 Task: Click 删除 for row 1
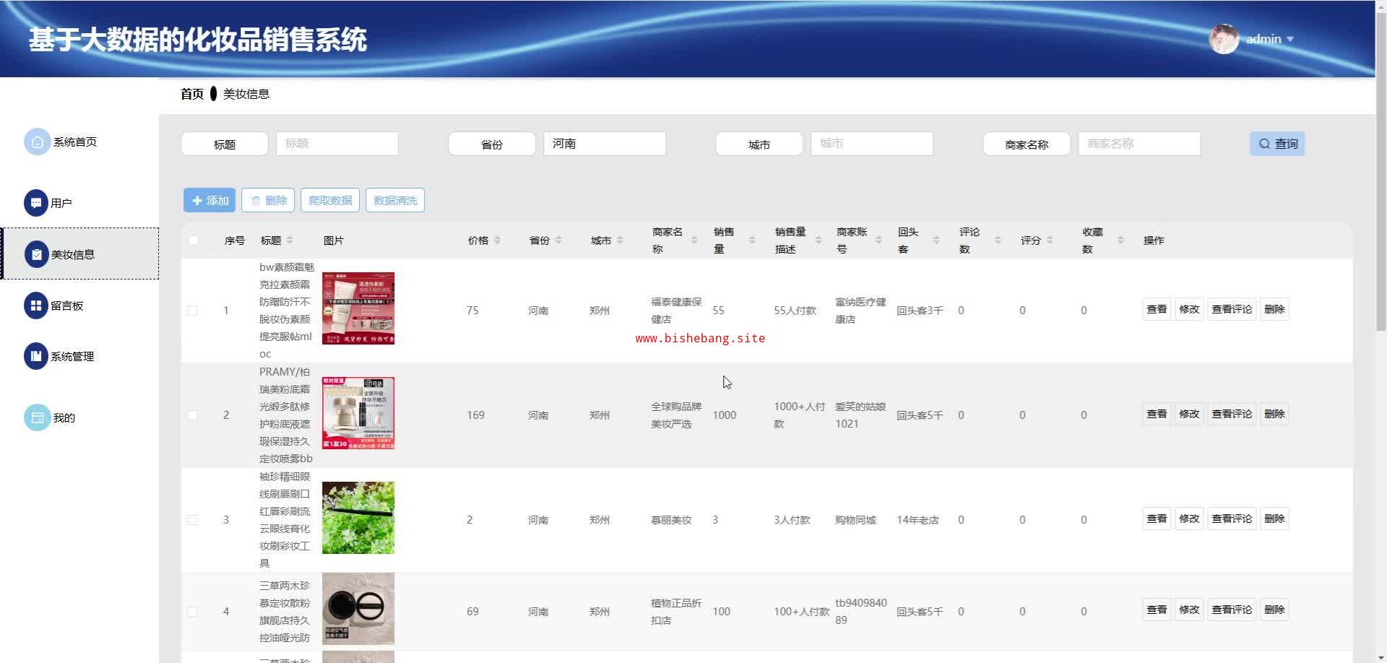pos(1274,309)
